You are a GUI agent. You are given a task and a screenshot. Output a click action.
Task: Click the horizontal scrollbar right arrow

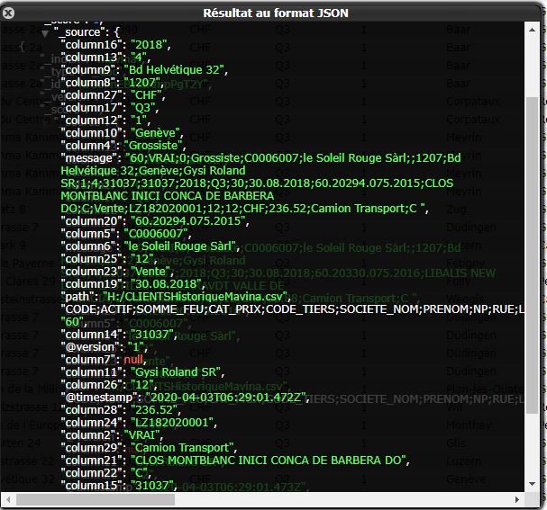pyautogui.click(x=517, y=500)
